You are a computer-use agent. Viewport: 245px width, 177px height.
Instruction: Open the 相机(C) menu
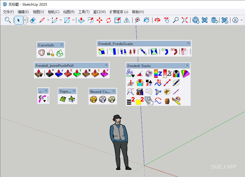coord(54,12)
